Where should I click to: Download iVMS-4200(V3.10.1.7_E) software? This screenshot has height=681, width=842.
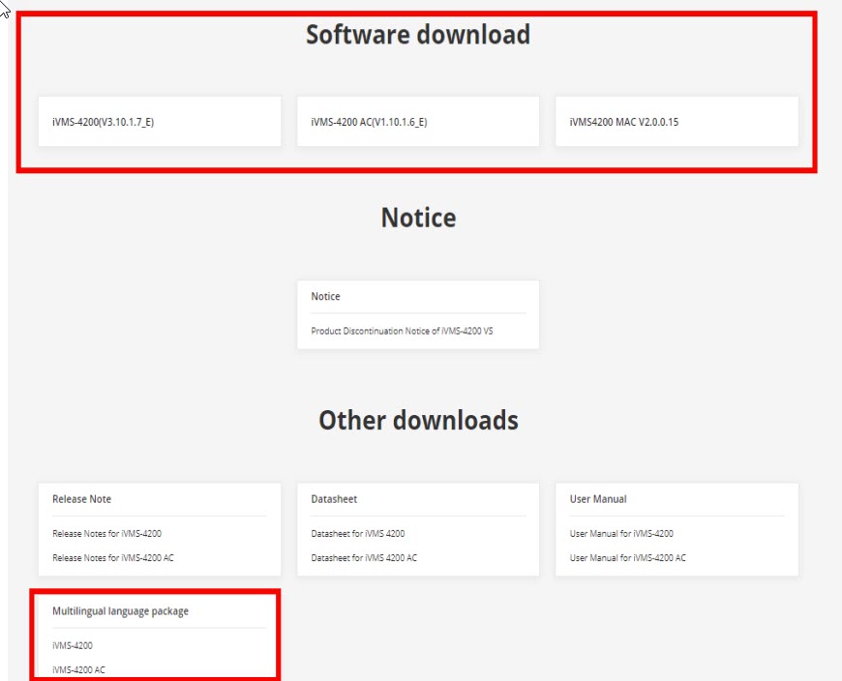103,122
